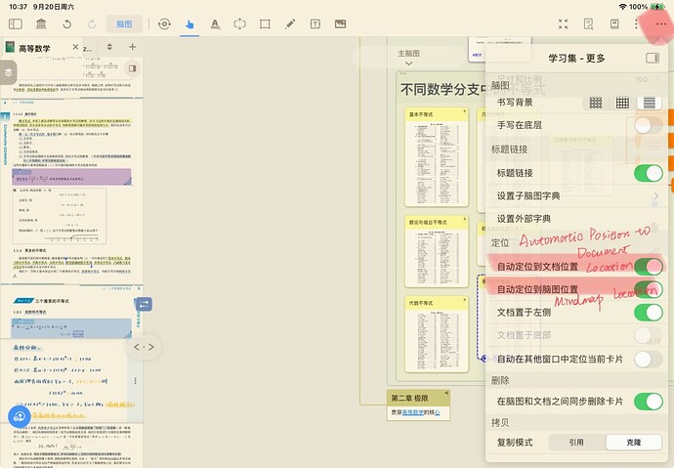Select the lasso selection tool
Image resolution: width=674 pixels, height=468 pixels.
(240, 24)
